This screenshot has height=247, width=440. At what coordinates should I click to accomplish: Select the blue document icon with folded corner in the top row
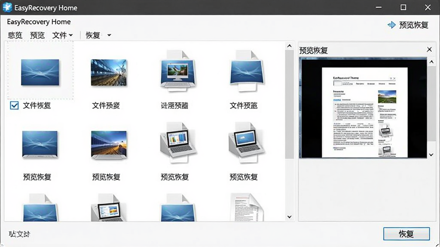(247, 71)
